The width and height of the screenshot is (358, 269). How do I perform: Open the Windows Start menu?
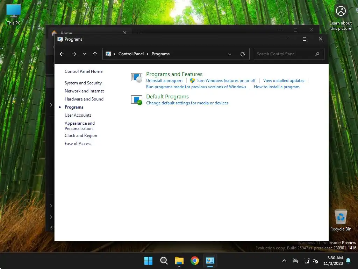pos(148,261)
